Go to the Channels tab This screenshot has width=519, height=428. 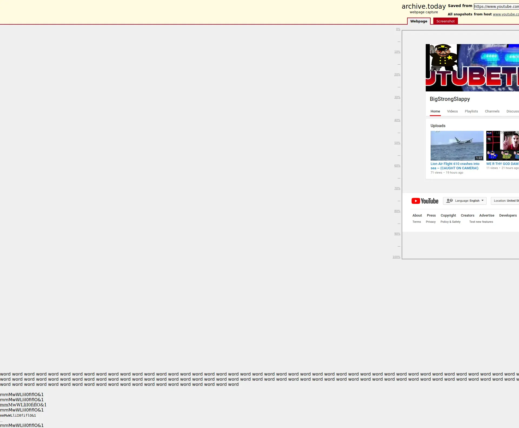492,111
